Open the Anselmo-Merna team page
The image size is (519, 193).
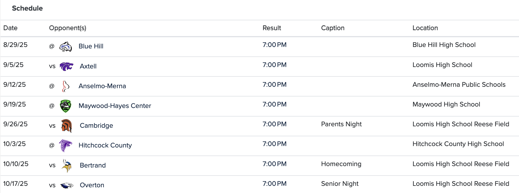(102, 86)
